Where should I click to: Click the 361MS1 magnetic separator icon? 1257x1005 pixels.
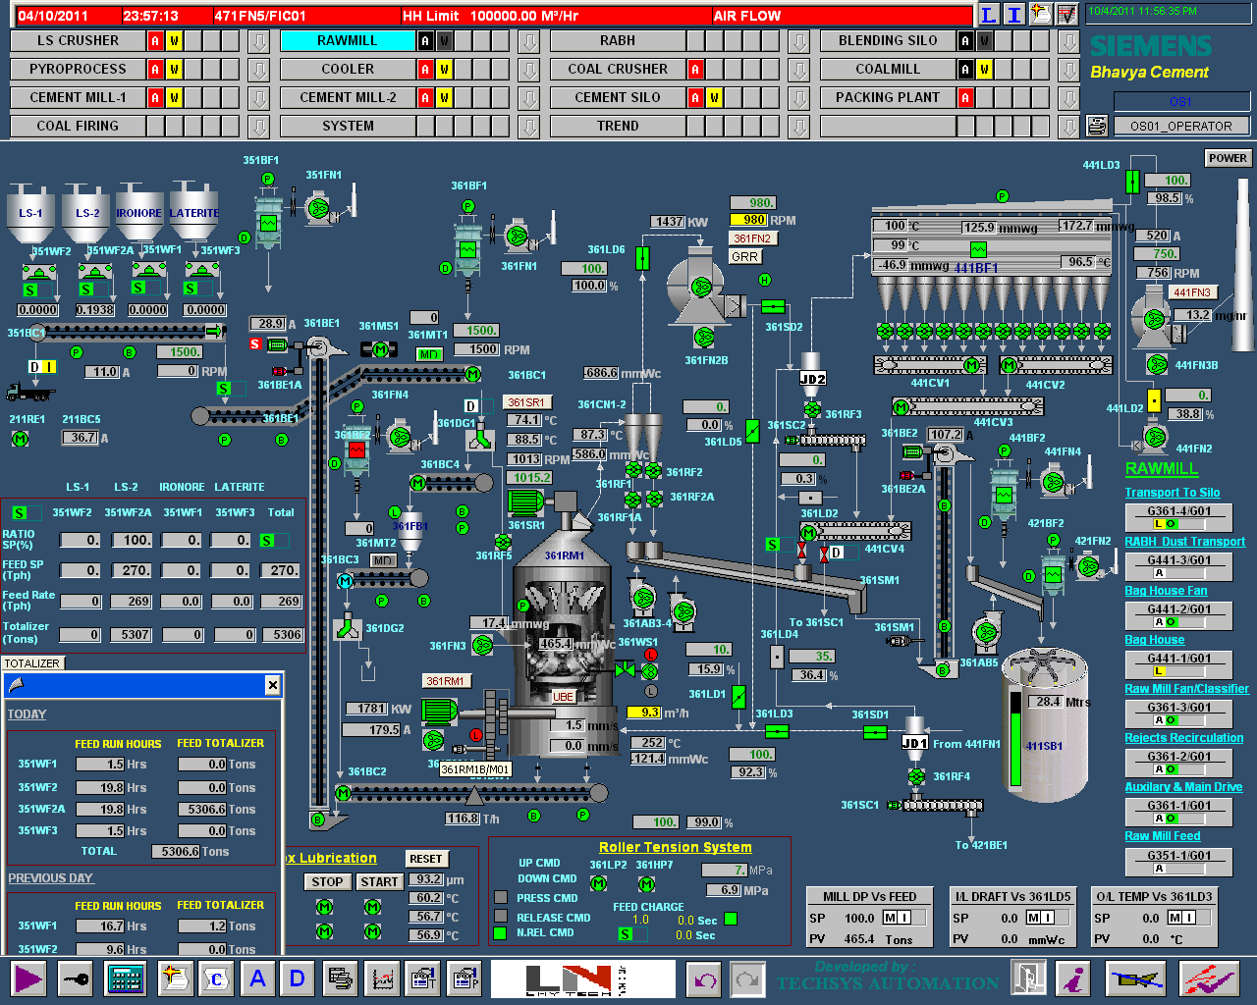(x=379, y=349)
